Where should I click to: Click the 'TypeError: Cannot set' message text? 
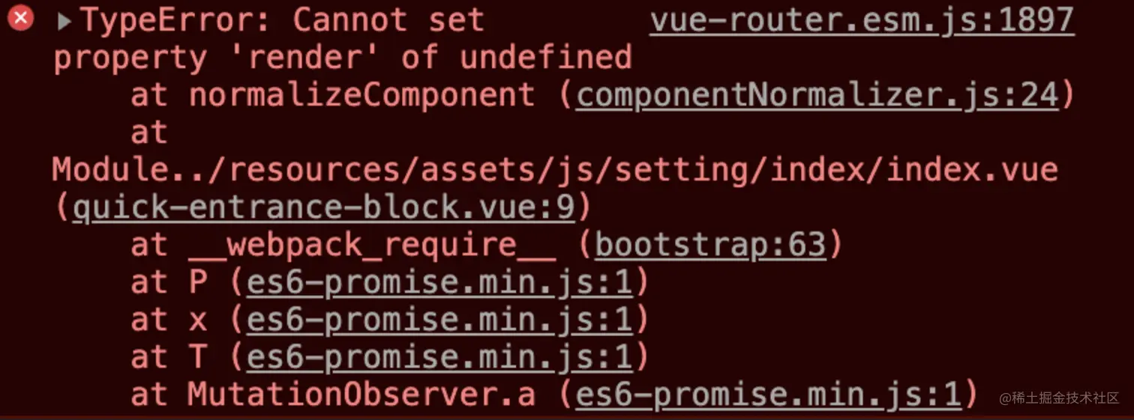[x=283, y=20]
